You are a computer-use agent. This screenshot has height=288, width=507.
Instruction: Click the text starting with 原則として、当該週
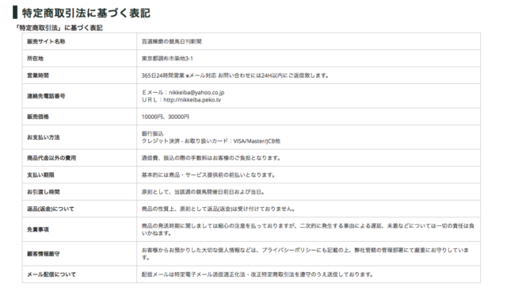click(203, 192)
